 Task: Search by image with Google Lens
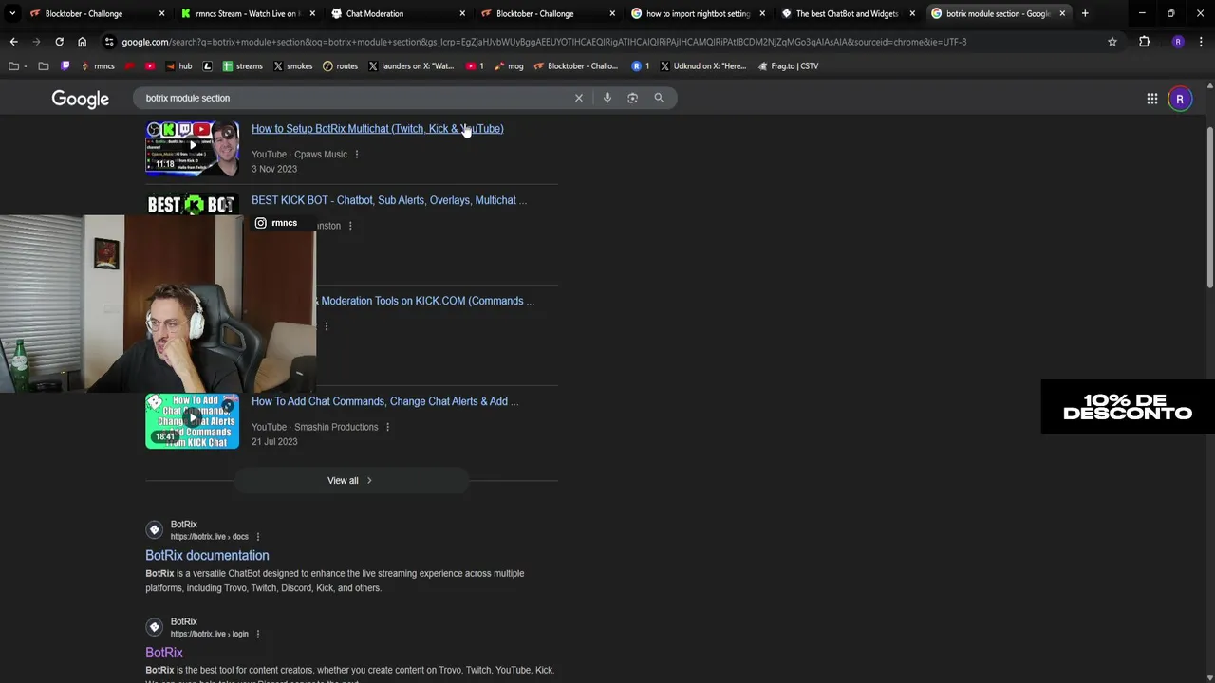pyautogui.click(x=633, y=98)
